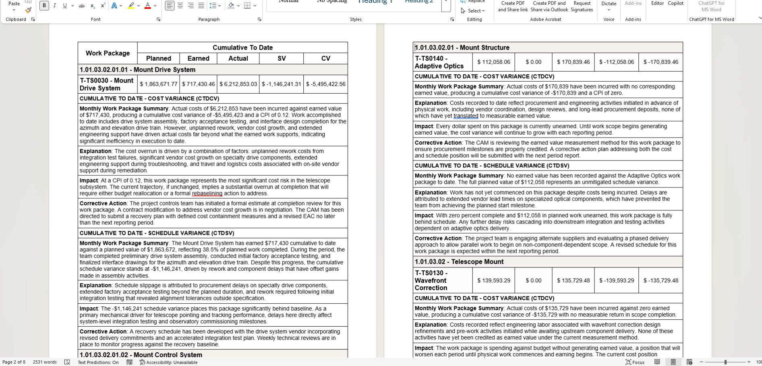Image resolution: width=762 pixels, height=366 pixels.
Task: Justify the paragraph text
Action: [201, 6]
